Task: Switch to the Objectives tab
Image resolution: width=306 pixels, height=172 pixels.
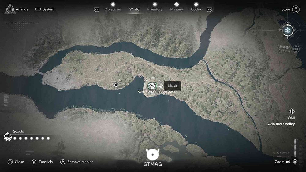Action: [113, 9]
